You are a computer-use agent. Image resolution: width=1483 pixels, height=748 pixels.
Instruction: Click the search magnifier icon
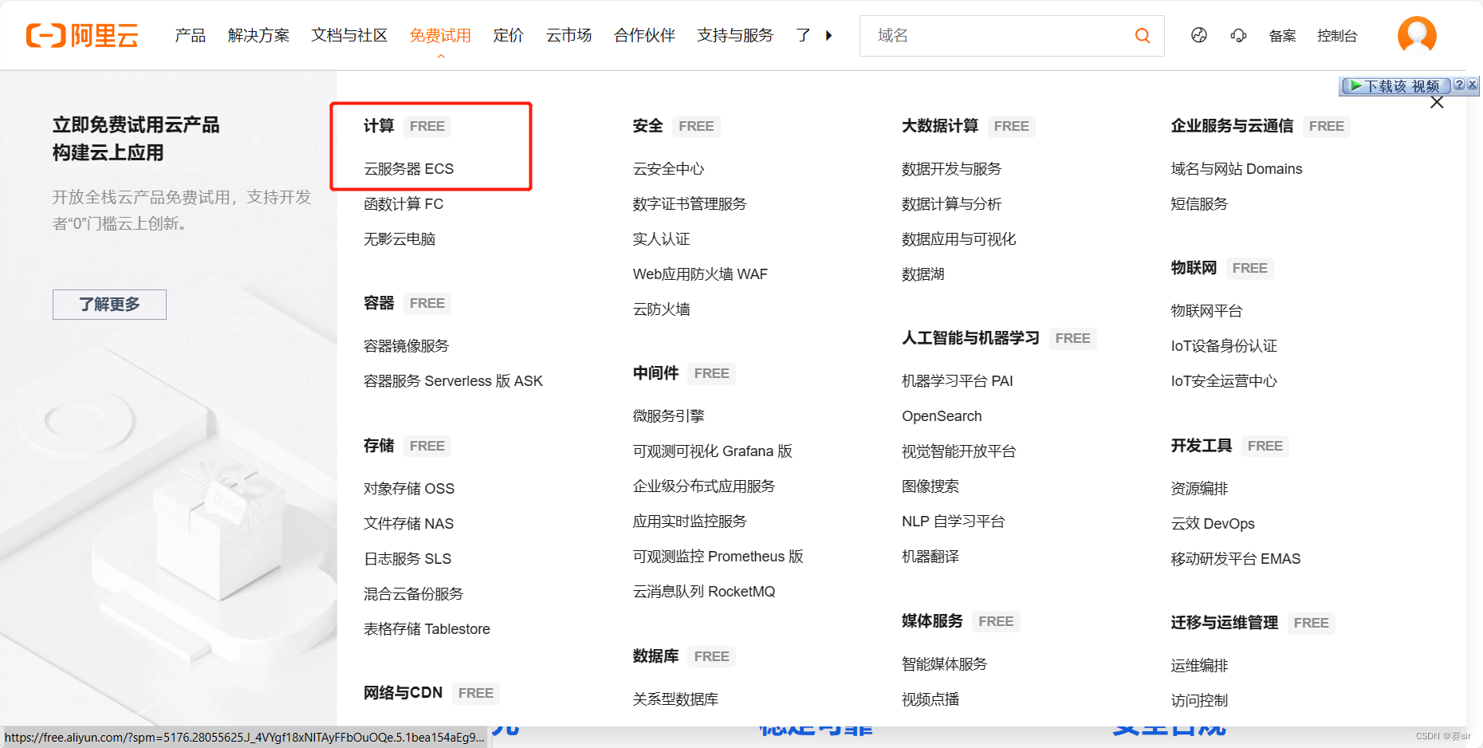pos(1143,36)
